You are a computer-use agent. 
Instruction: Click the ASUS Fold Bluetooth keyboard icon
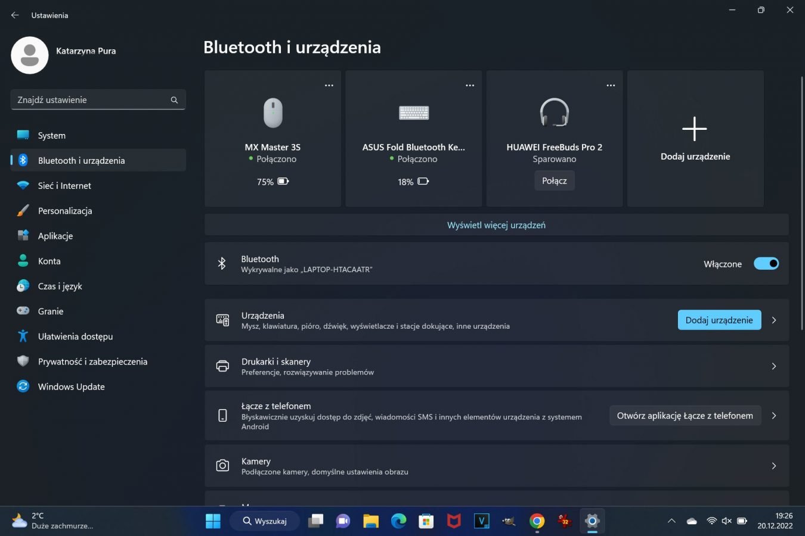tap(413, 113)
